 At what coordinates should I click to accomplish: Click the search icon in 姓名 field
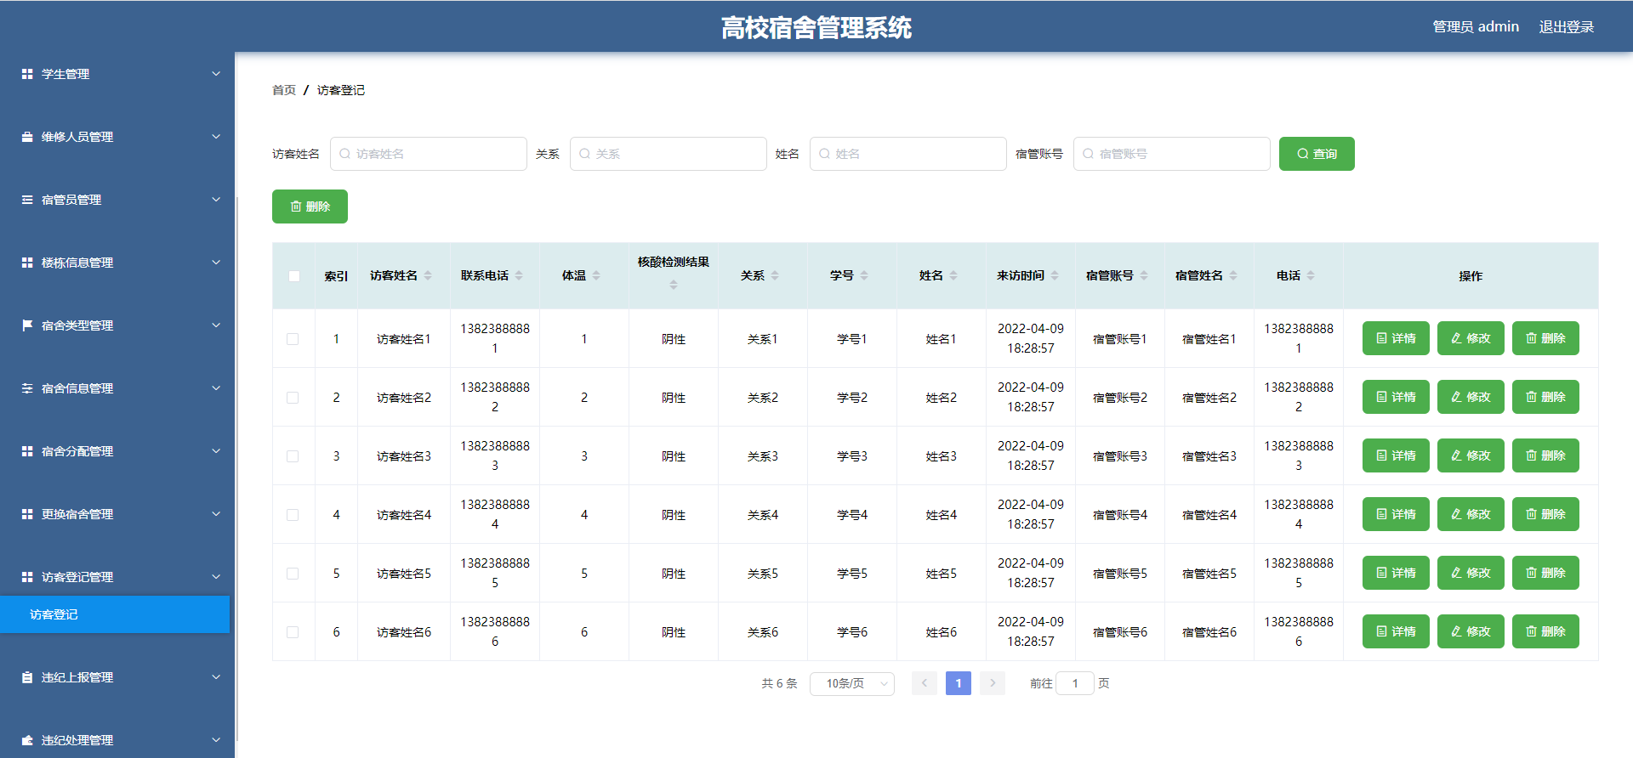point(824,154)
